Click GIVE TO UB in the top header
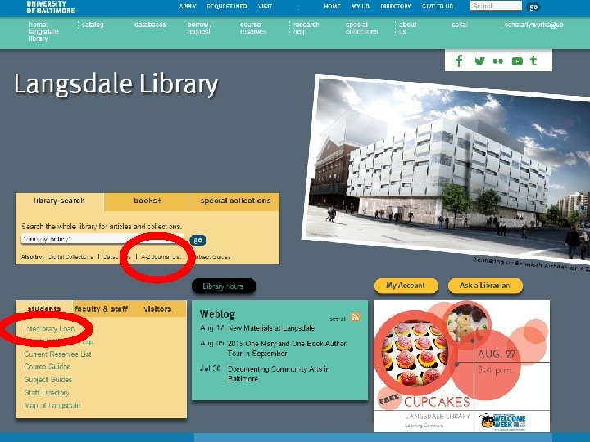The width and height of the screenshot is (590, 442). [438, 7]
